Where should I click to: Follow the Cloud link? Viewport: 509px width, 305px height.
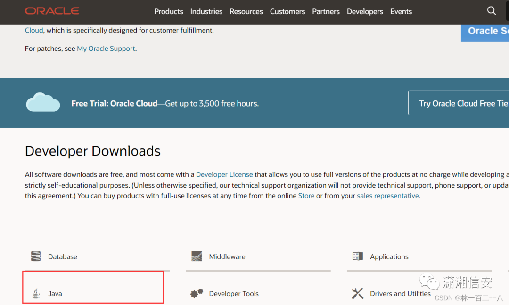(x=34, y=30)
